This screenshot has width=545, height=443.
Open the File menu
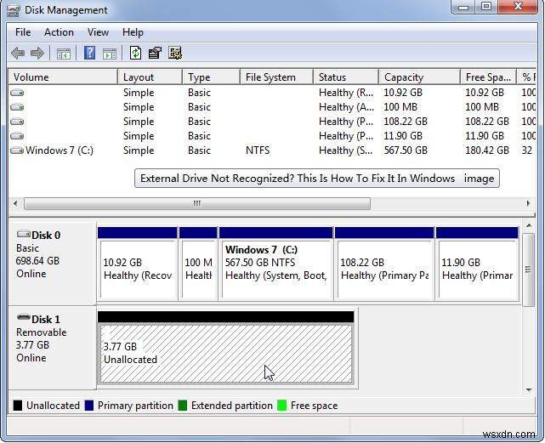point(23,32)
